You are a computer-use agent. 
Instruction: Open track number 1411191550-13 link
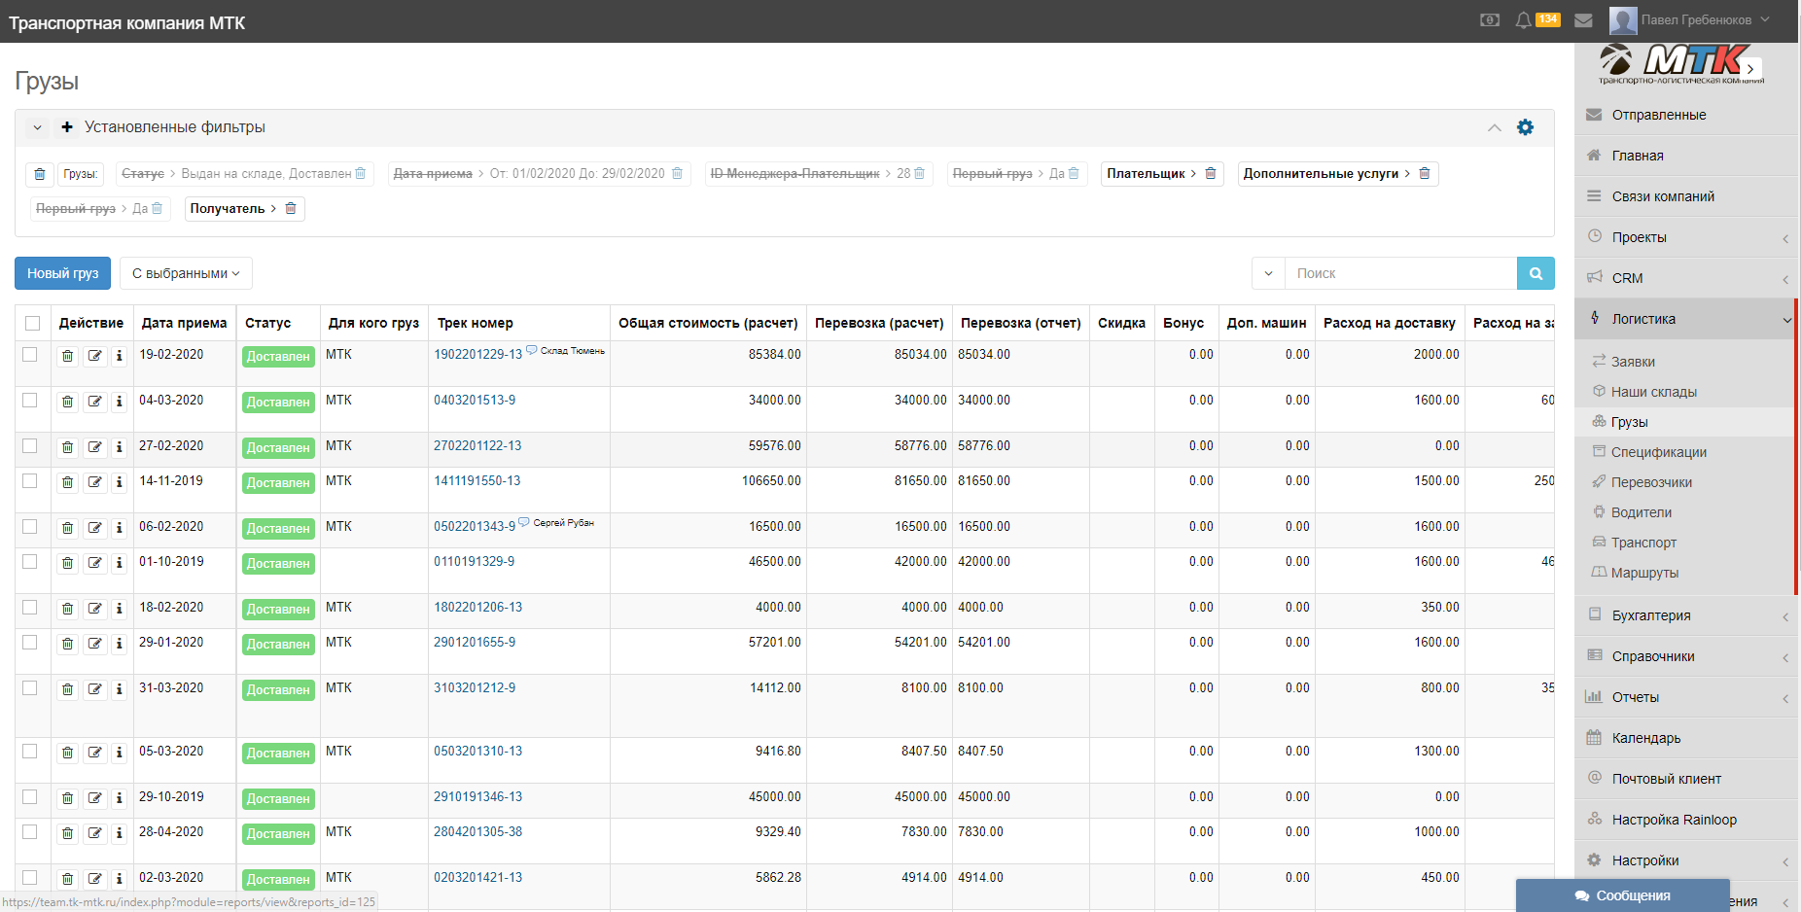pyautogui.click(x=477, y=481)
